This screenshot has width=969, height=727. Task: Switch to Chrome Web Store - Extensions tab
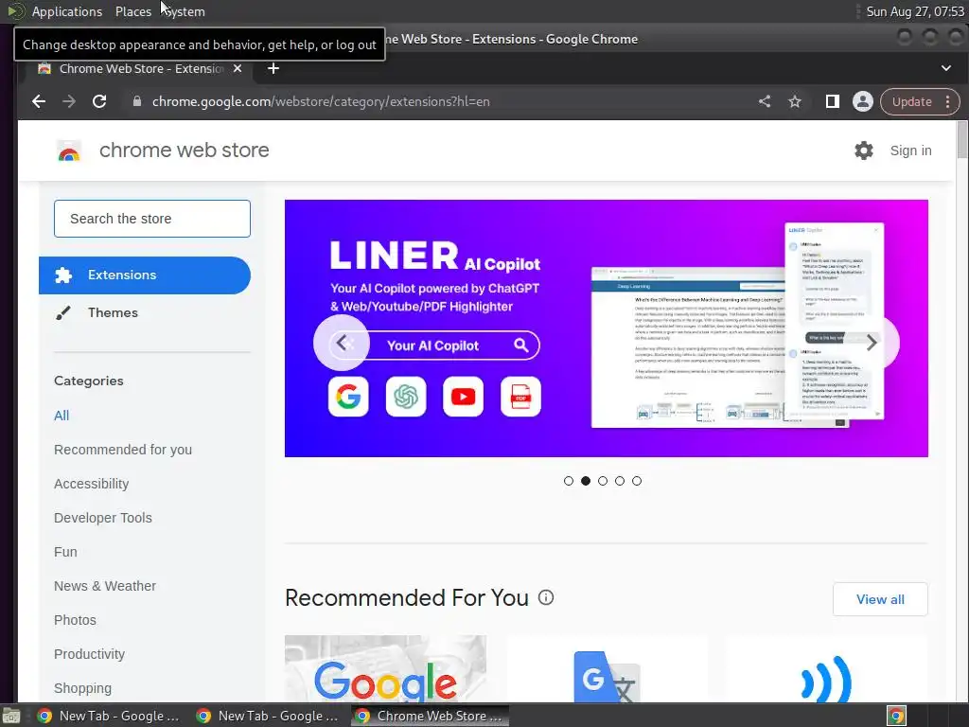[141, 68]
